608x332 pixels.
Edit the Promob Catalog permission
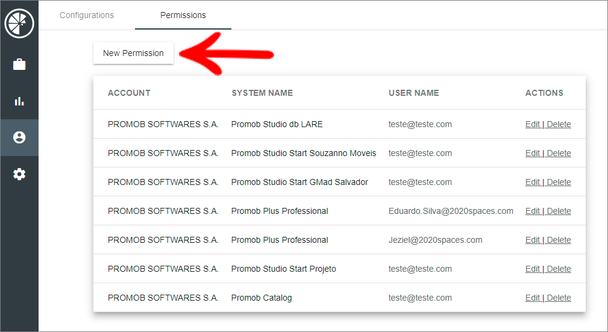(533, 298)
